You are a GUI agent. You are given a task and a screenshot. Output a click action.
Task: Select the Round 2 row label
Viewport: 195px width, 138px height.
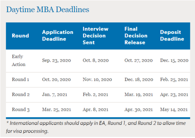(21, 94)
